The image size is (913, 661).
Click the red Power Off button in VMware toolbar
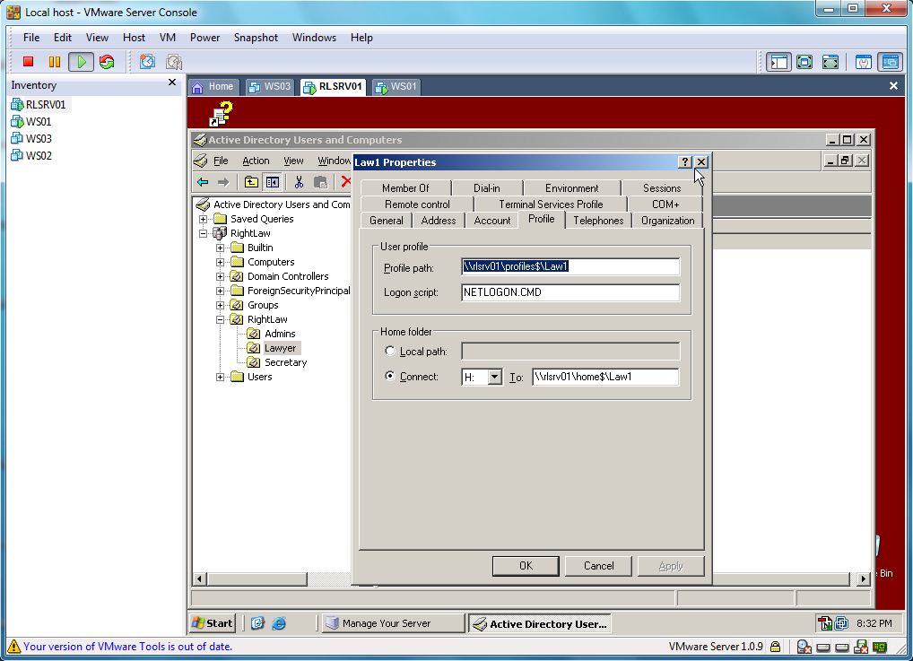[28, 62]
